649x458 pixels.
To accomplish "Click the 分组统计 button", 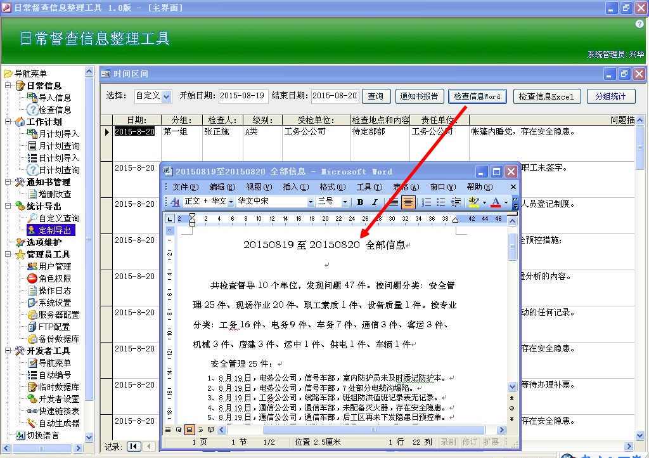I will [x=610, y=96].
